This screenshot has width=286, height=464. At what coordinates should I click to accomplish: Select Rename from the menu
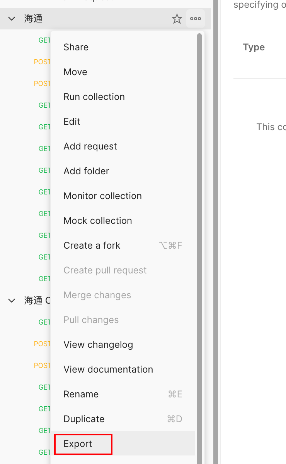[x=81, y=394]
